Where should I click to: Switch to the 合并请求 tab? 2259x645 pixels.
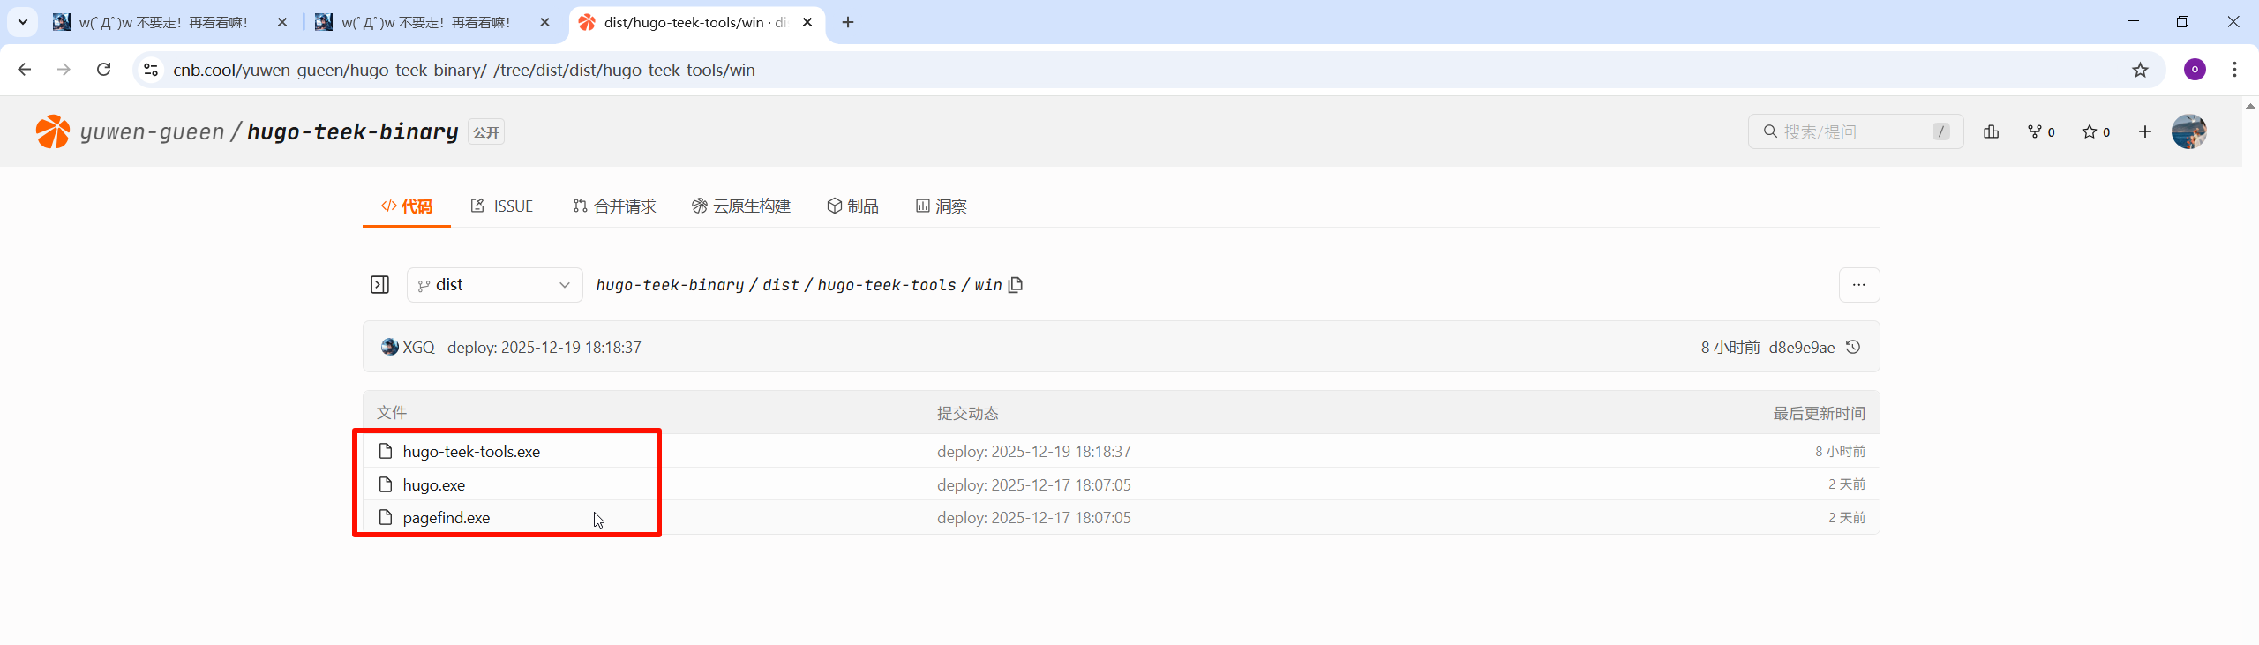(614, 206)
